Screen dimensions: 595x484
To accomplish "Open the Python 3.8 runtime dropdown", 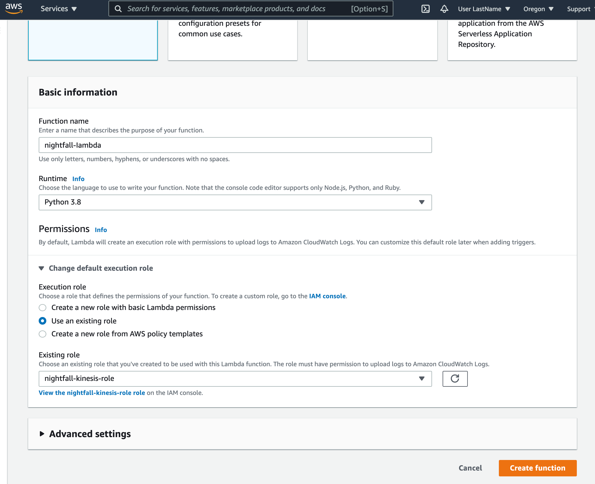I will 235,202.
